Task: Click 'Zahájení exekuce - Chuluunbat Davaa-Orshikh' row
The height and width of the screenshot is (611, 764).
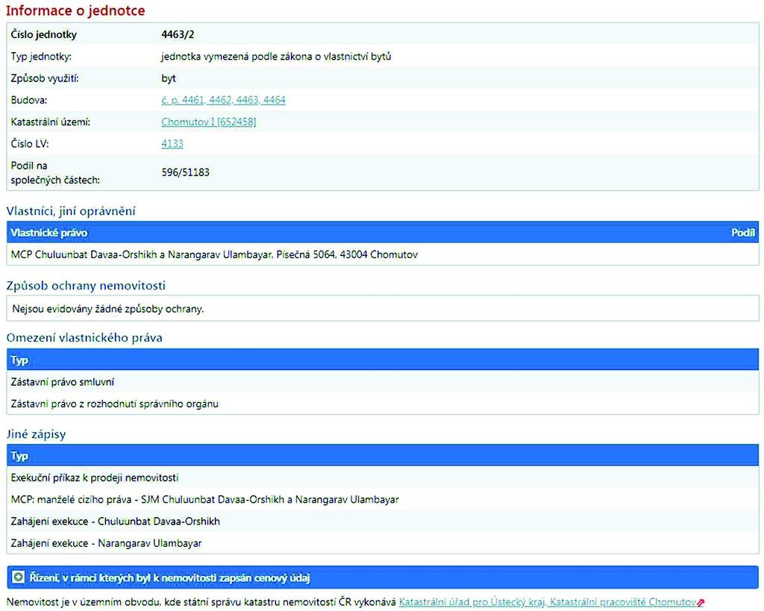Action: click(x=383, y=521)
